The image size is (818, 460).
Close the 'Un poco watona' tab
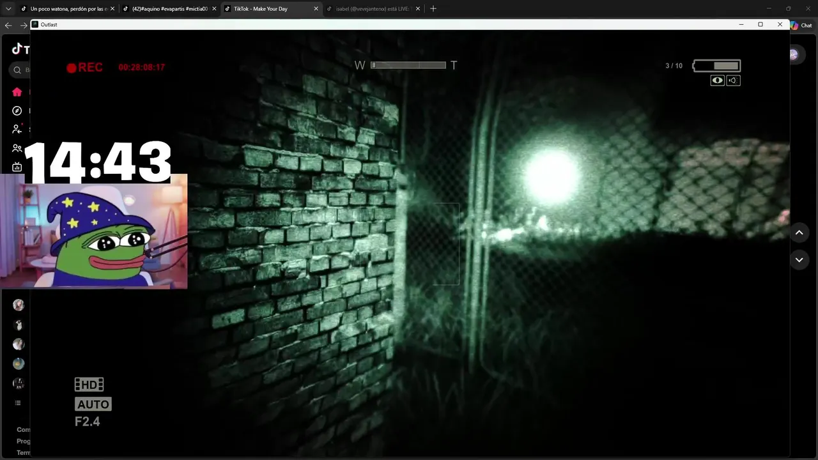pos(112,9)
